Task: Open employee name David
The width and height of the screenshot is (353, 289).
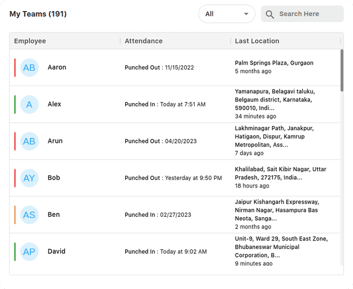Action: coord(56,251)
